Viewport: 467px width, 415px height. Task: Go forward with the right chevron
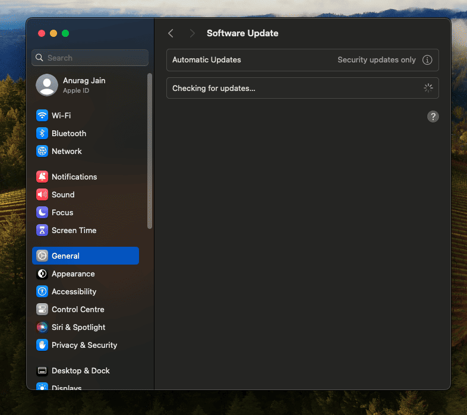click(193, 33)
